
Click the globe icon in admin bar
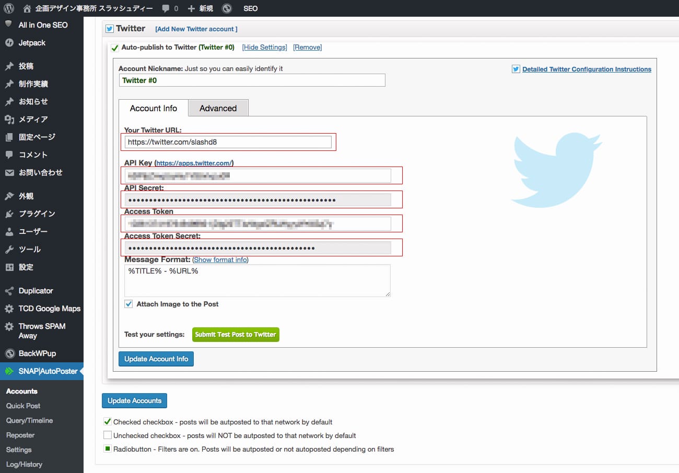tap(227, 8)
